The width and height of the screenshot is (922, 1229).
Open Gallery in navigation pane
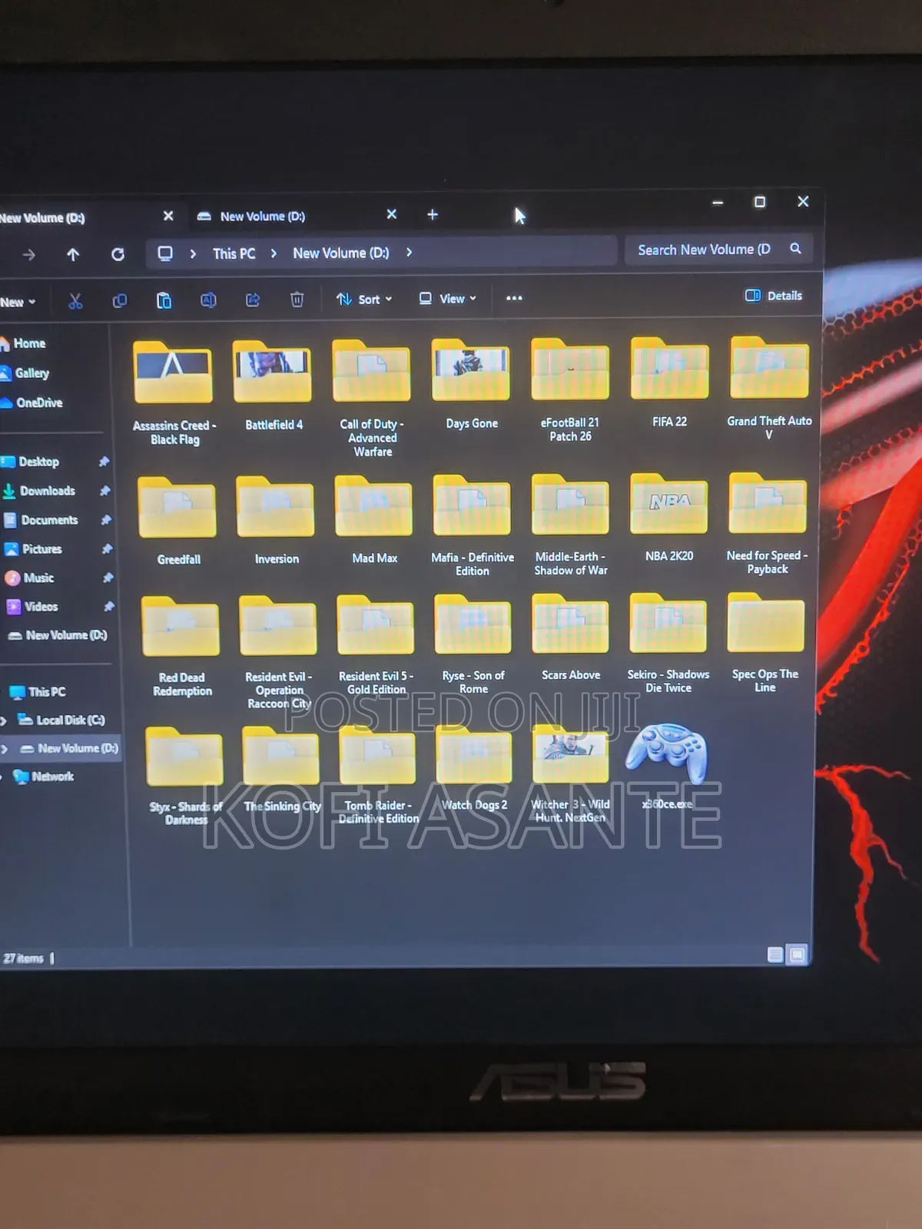coord(25,373)
